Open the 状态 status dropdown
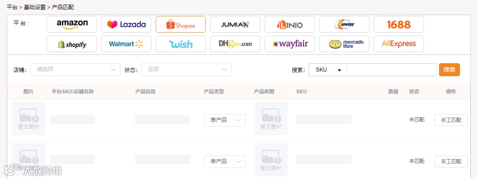The image size is (478, 179). 186,69
